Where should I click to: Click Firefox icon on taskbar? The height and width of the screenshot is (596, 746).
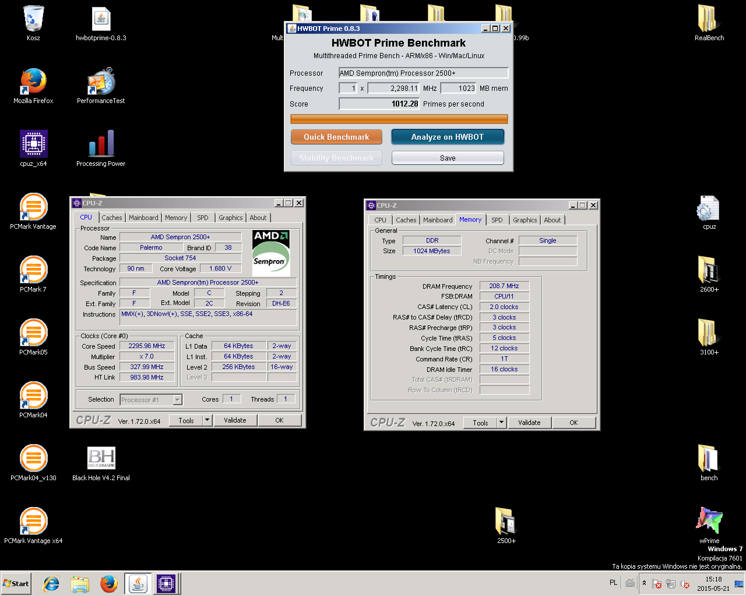point(108,584)
